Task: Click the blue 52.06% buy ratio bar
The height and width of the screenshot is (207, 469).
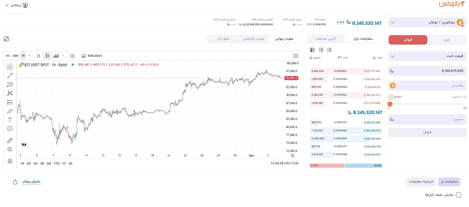Action: [363, 166]
